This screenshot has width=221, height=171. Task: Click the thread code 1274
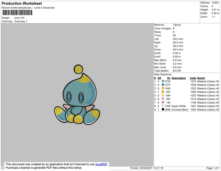pos(193,81)
